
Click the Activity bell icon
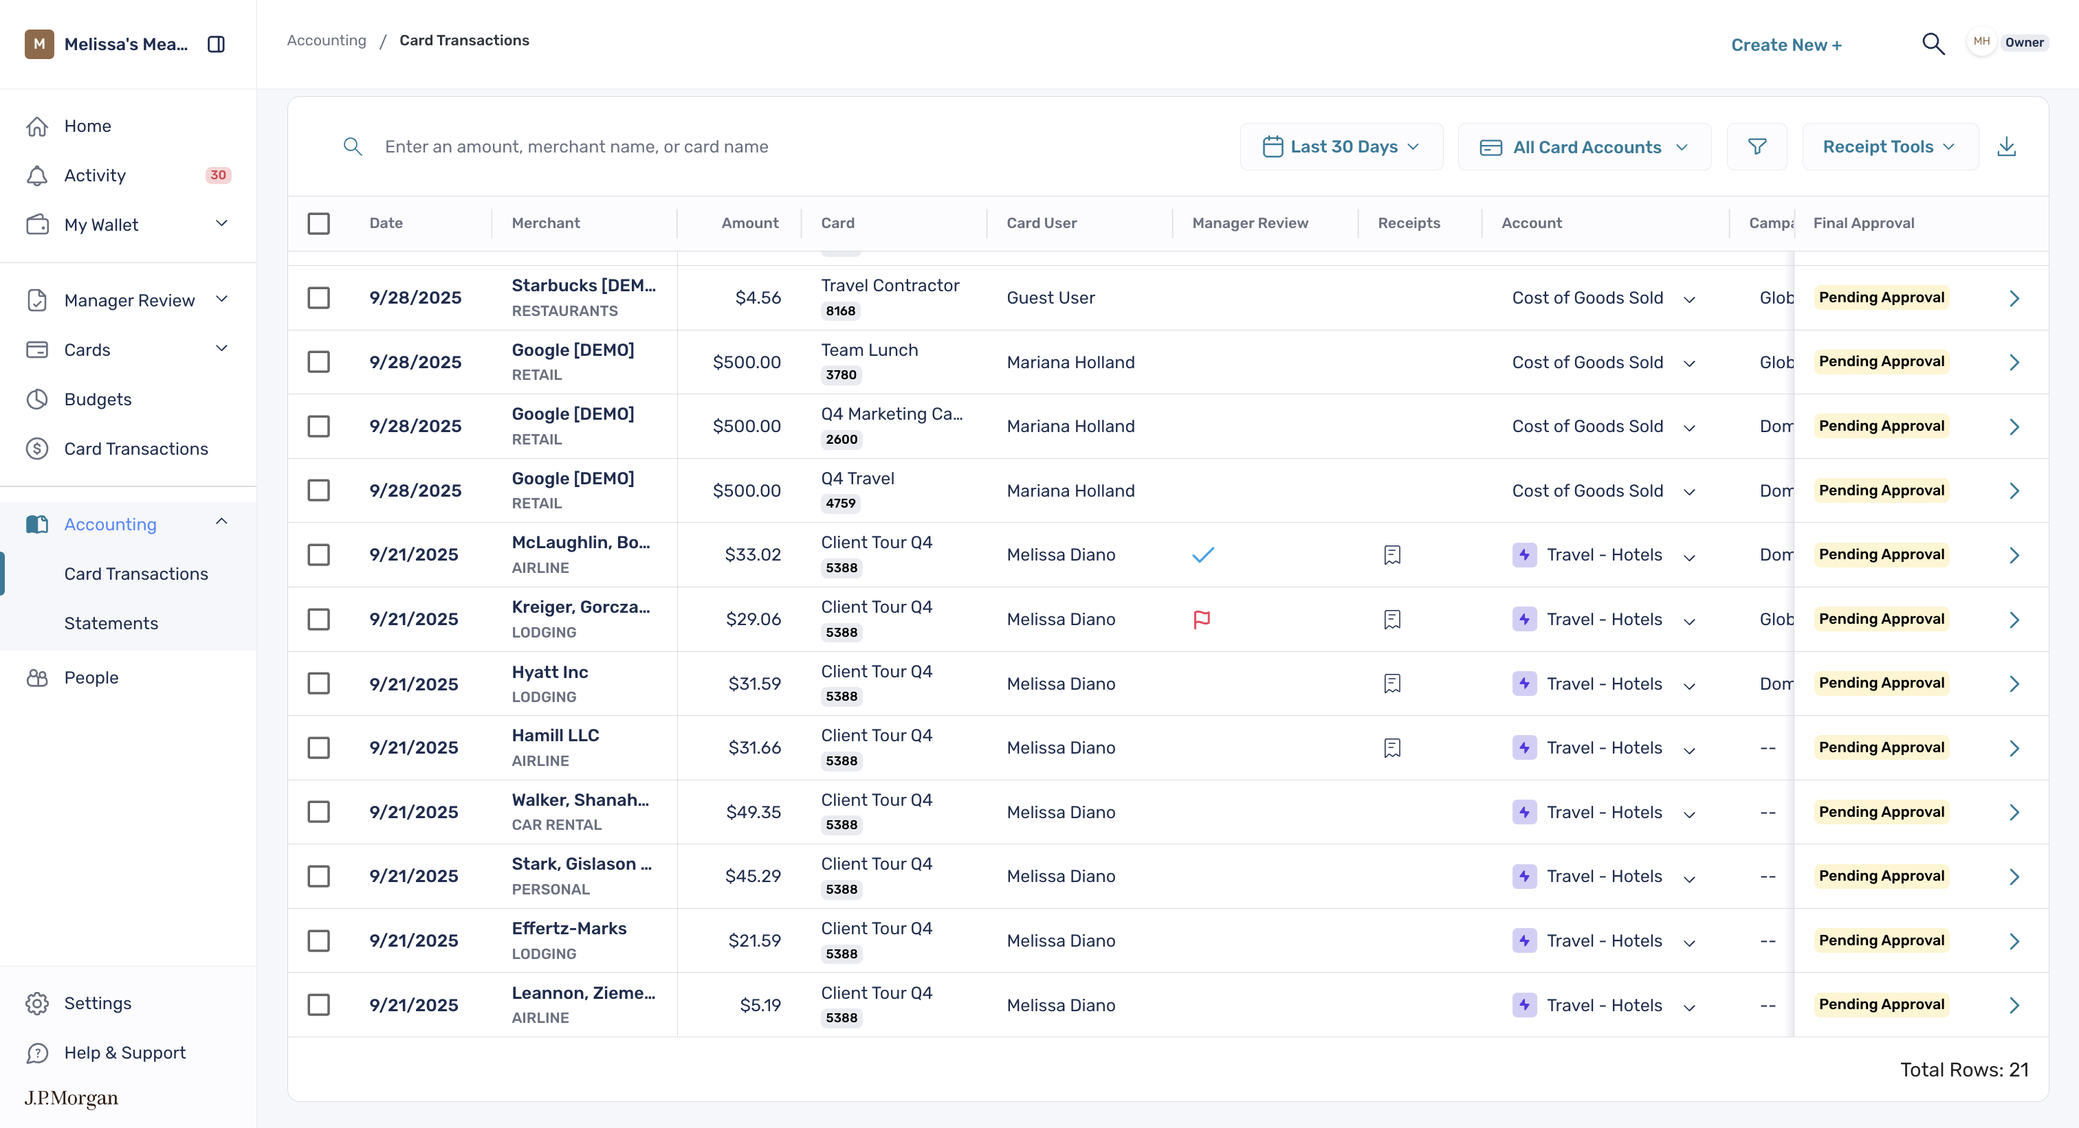pos(37,175)
